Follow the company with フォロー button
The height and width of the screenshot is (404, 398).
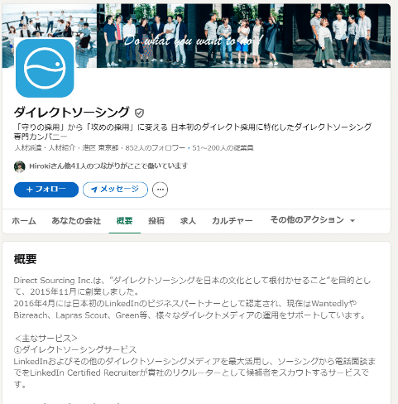tap(46, 190)
